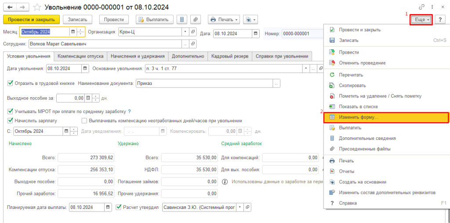Open calendar picker for Месяц field
Viewport: 450px width, 223px height.
(x=73, y=32)
